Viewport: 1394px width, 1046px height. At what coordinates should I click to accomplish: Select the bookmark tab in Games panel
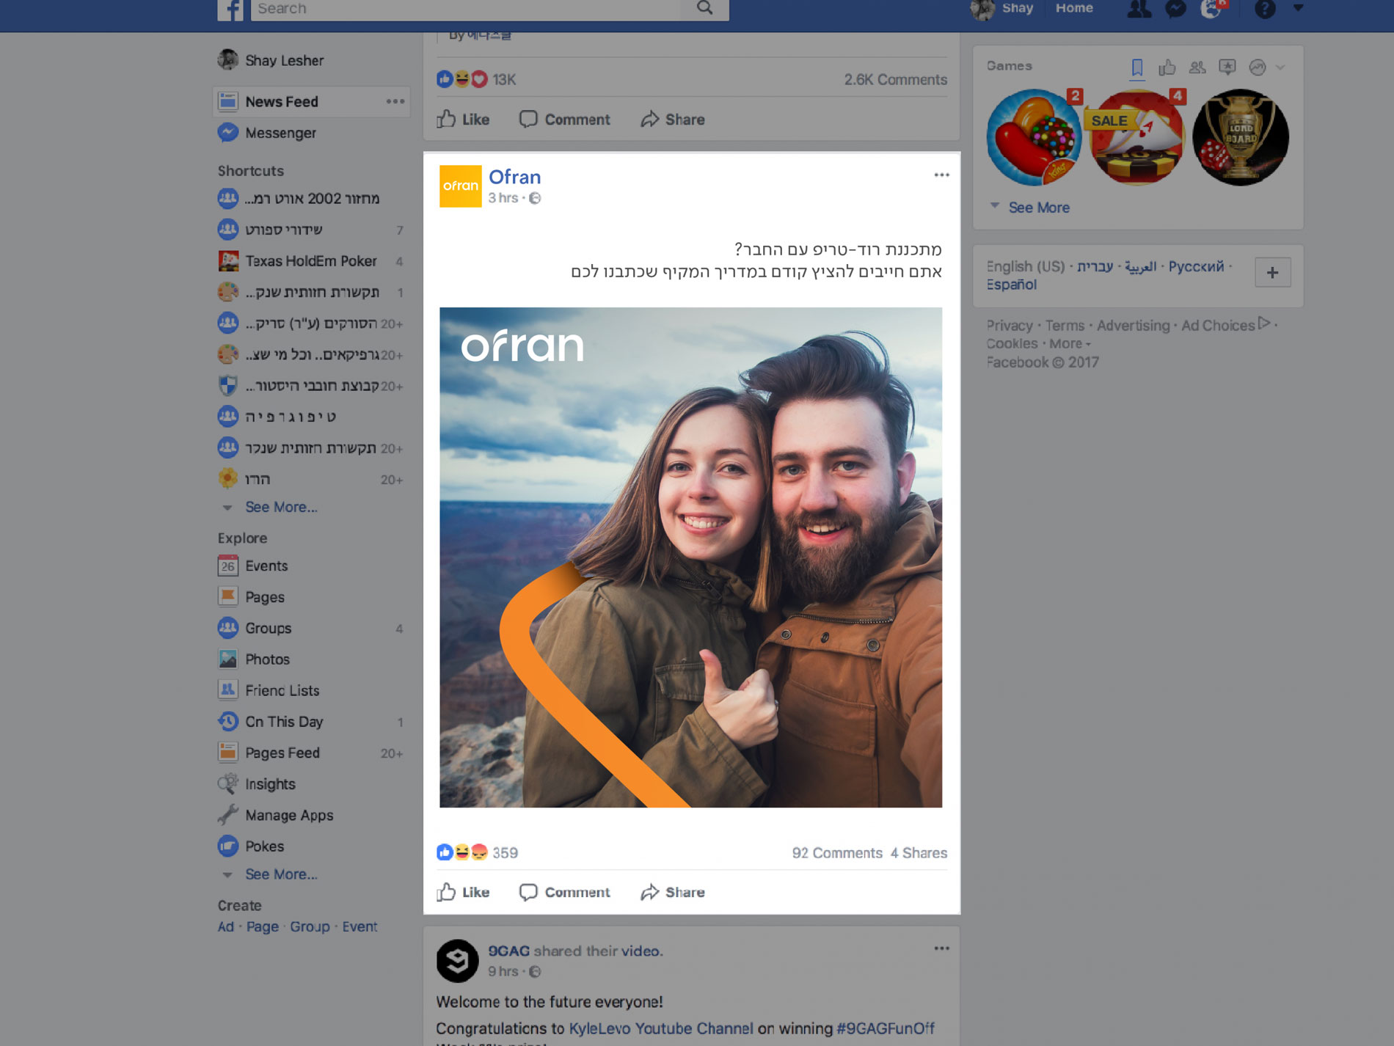tap(1137, 67)
